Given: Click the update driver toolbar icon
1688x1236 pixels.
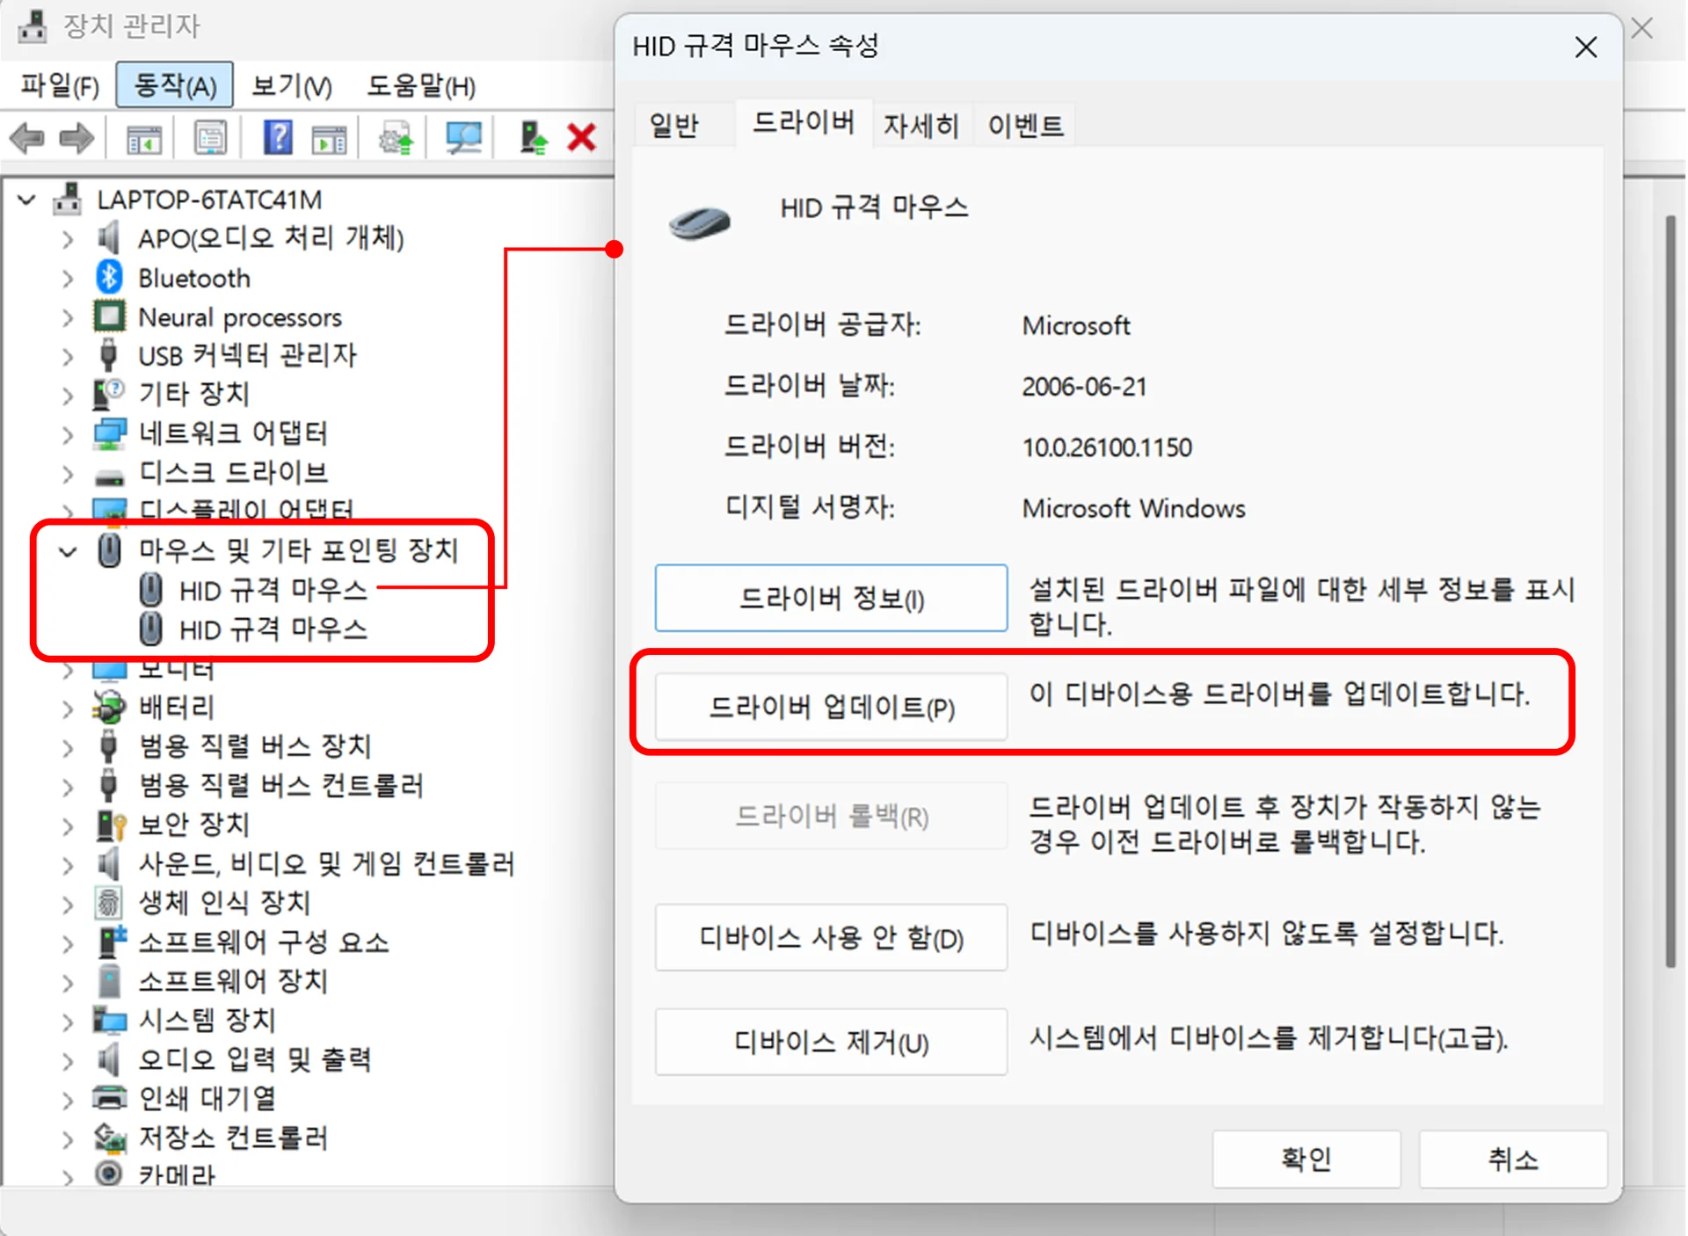Looking at the screenshot, I should (x=396, y=138).
